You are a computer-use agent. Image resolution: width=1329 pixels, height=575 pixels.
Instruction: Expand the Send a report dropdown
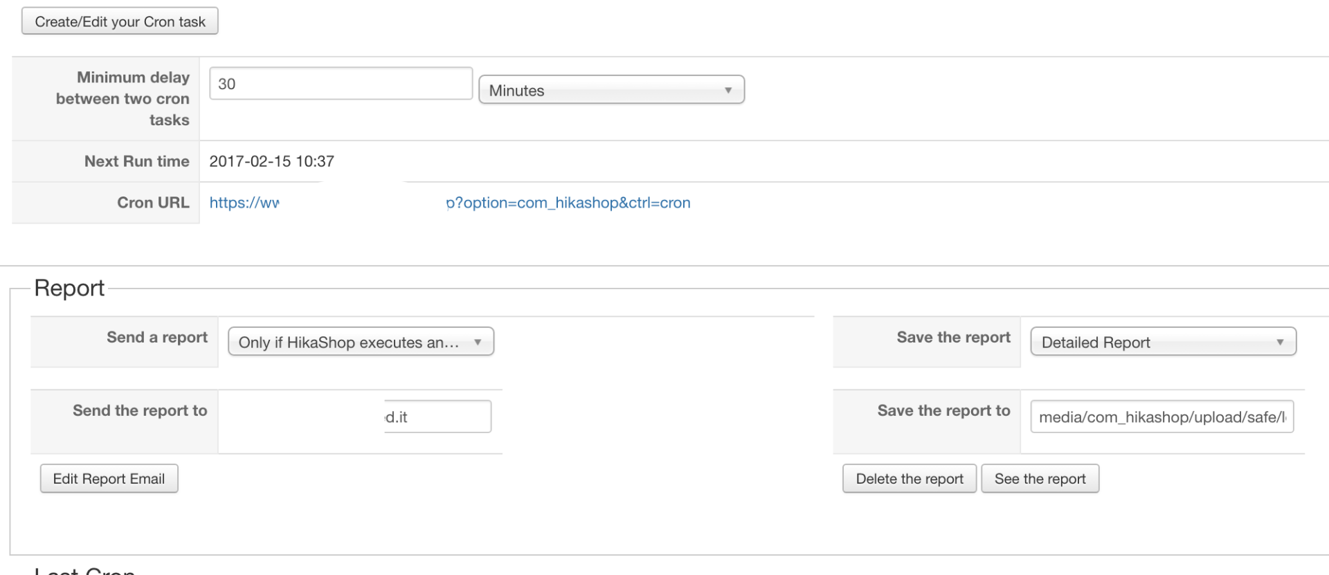(x=361, y=342)
